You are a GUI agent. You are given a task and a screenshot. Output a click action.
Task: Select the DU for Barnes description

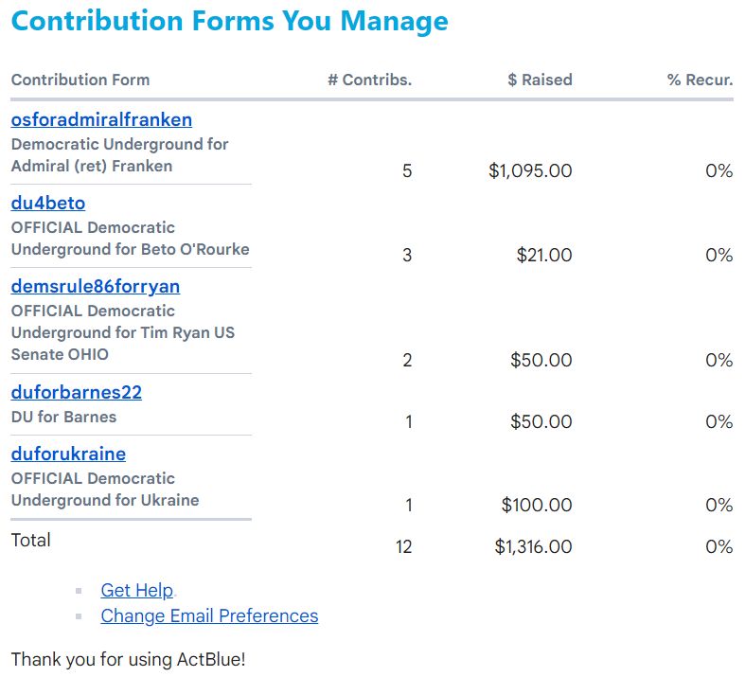tap(63, 418)
